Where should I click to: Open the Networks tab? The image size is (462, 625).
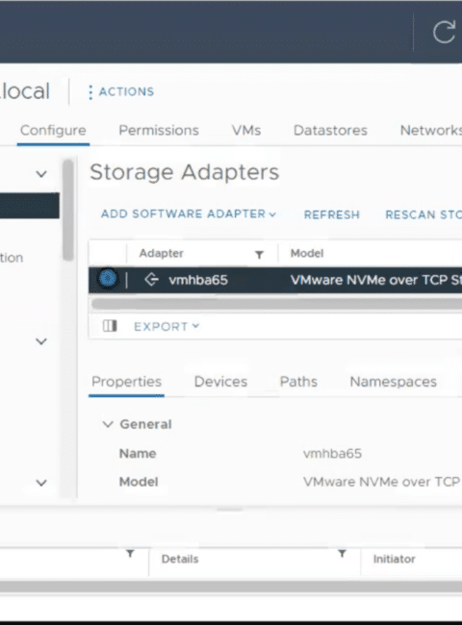pos(431,131)
